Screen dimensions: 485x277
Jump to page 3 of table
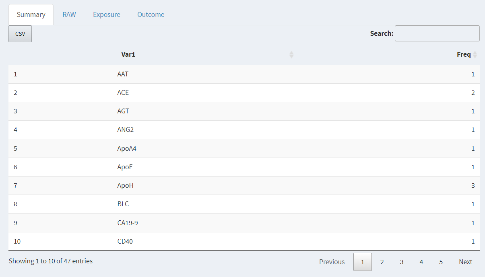[402, 262]
